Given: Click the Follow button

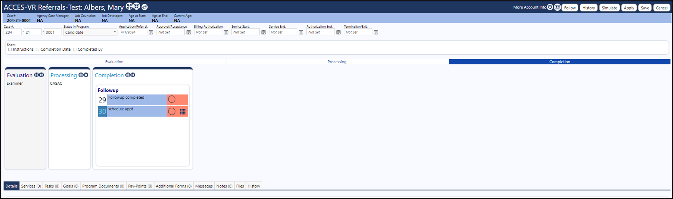Looking at the screenshot, I should [x=570, y=8].
